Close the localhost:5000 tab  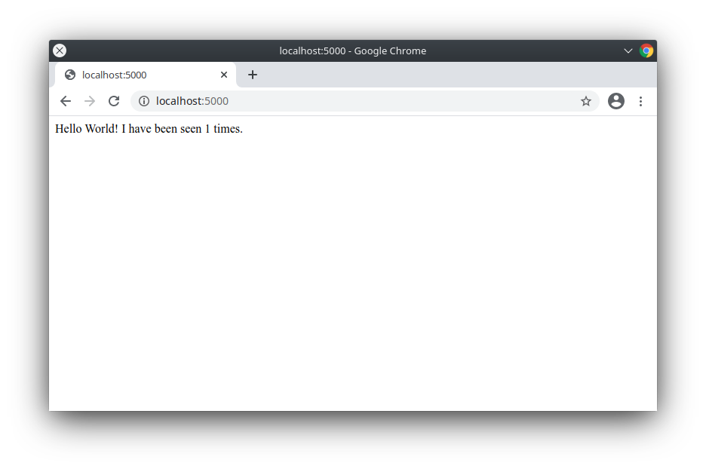224,75
